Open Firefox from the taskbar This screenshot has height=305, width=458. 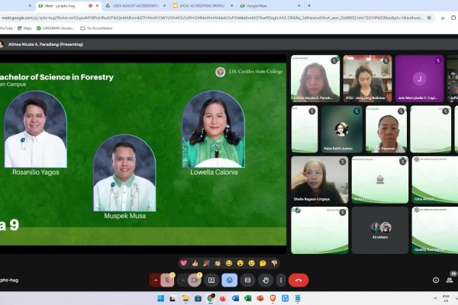[223, 298]
